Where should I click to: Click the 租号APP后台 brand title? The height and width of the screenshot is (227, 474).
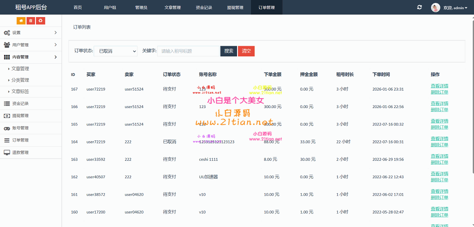click(31, 7)
